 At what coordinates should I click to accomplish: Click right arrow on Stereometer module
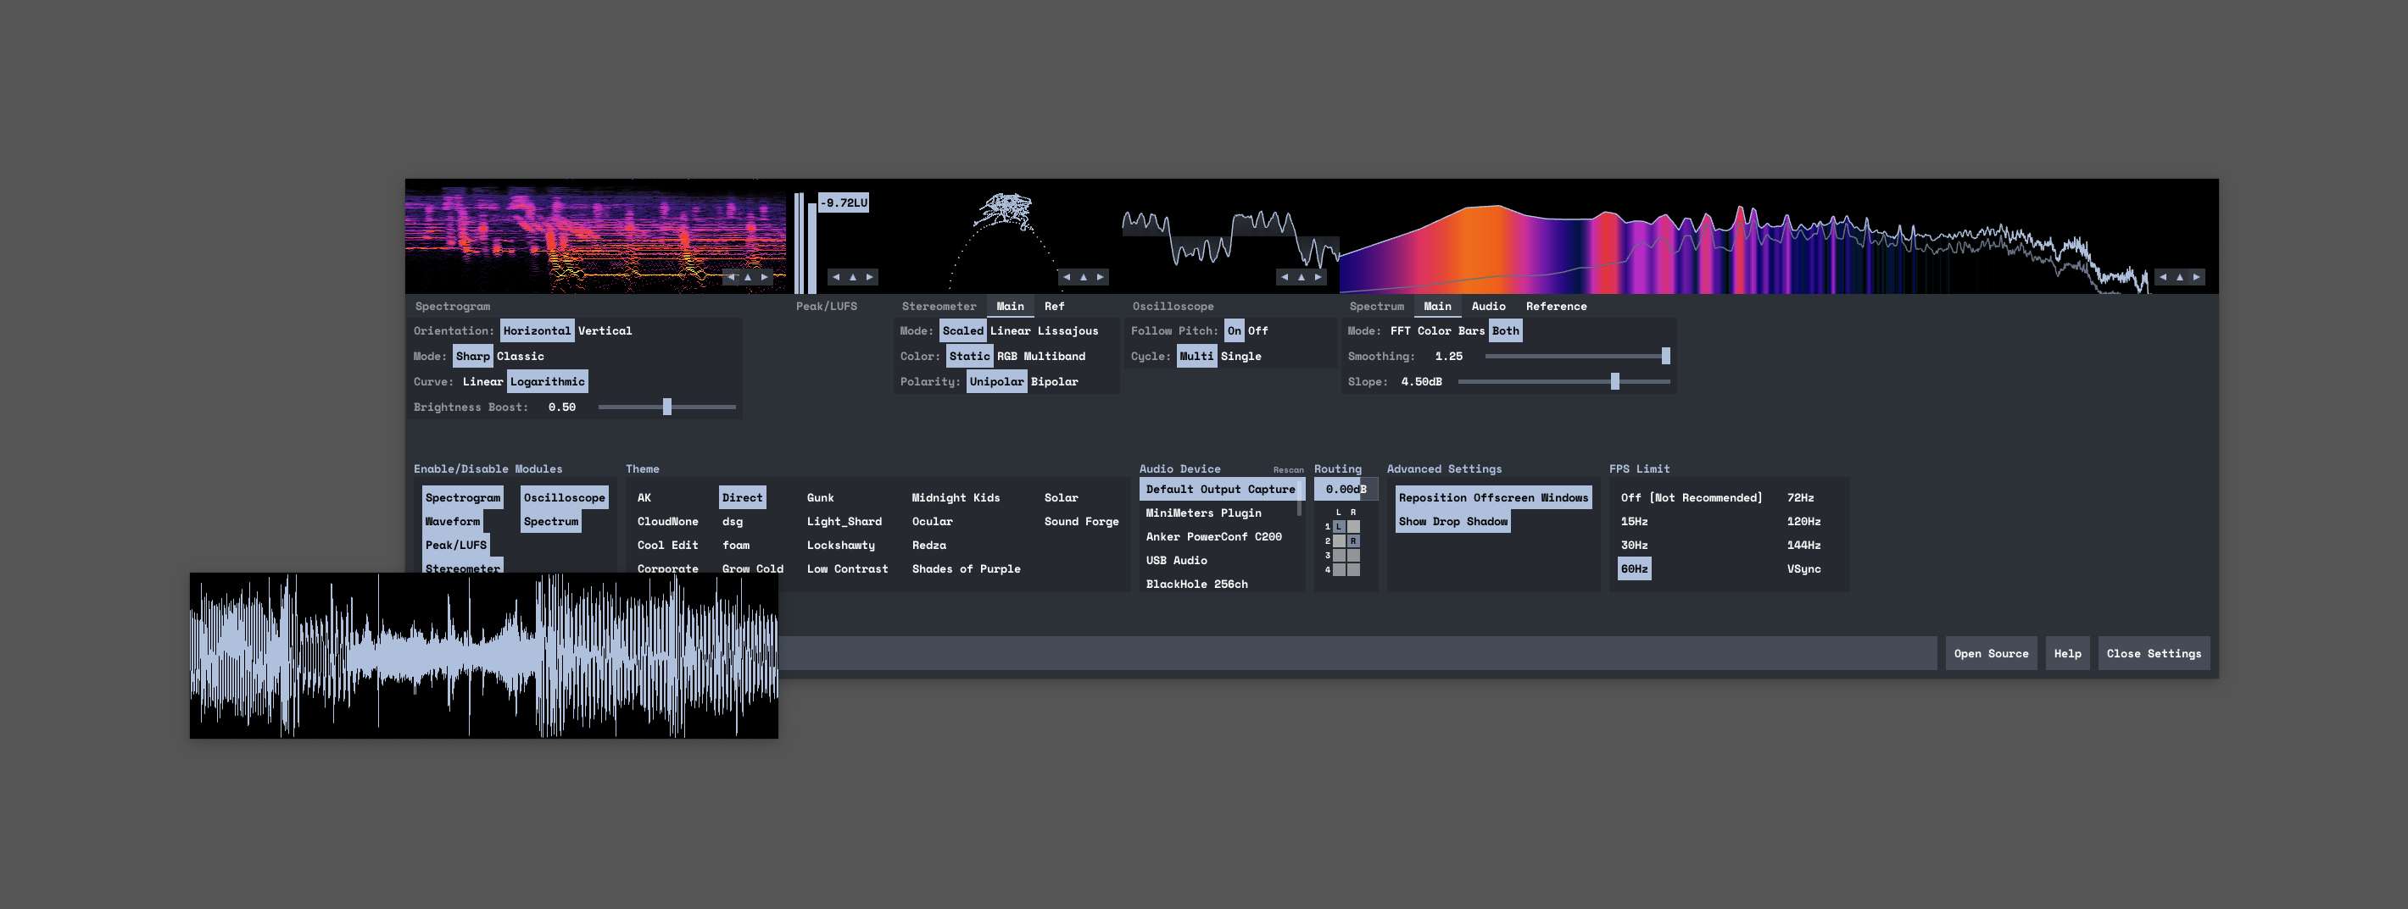(1101, 276)
